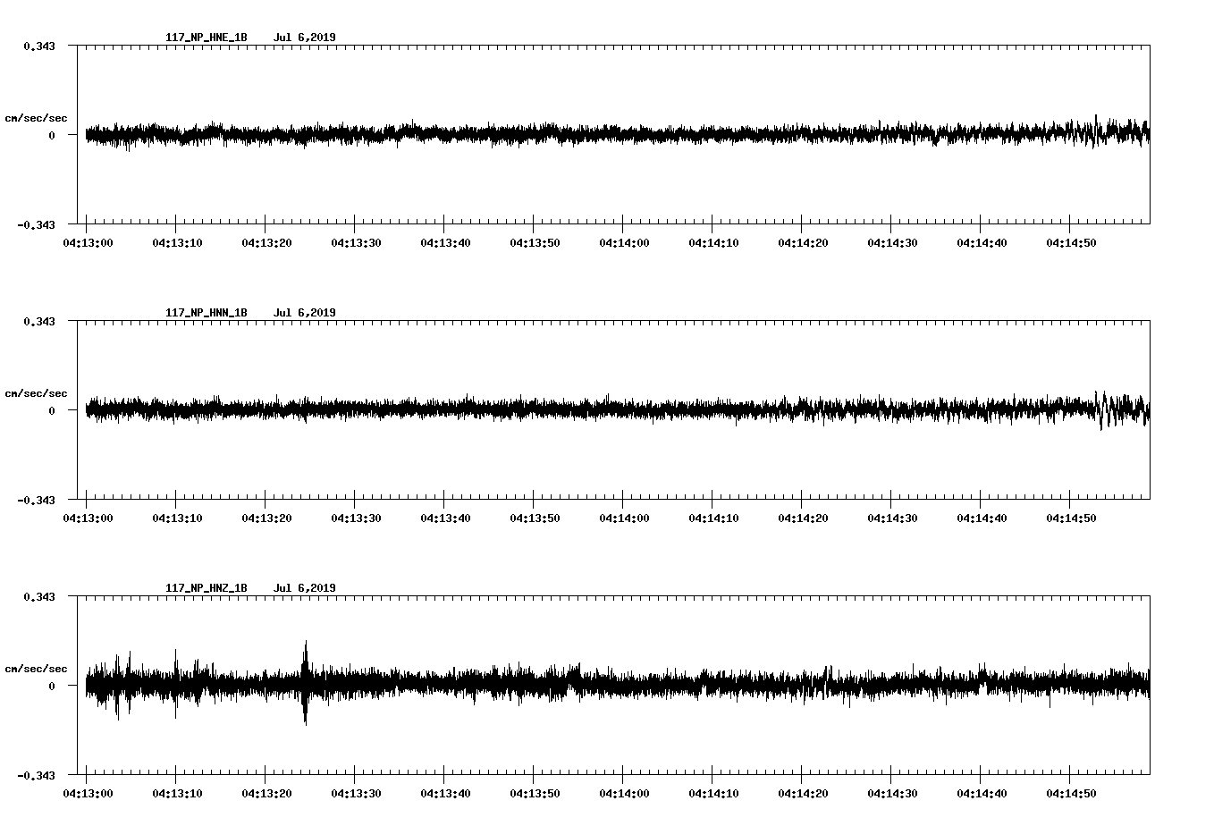The width and height of the screenshot is (1214, 826).
Task: Click the zero axis label on HNZ plot
Action: 51,686
